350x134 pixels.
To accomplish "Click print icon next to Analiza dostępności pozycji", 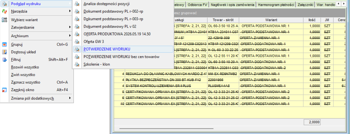I will (77, 4).
